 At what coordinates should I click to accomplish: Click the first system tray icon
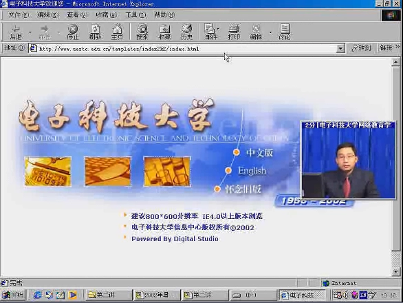[x=337, y=295]
